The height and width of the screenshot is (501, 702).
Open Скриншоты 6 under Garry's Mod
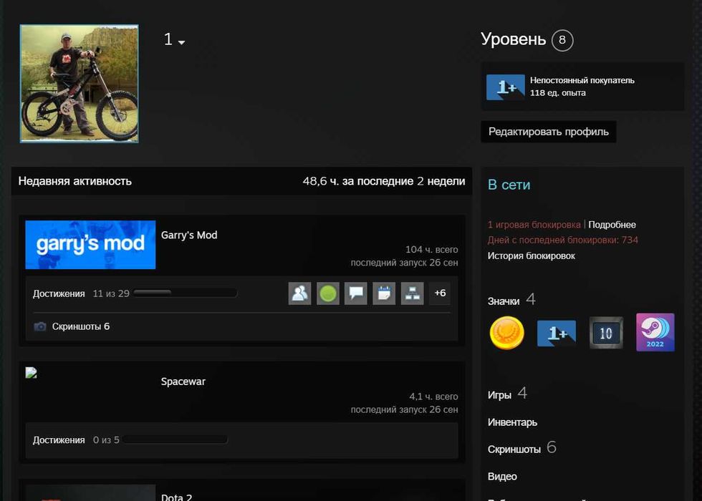[80, 326]
